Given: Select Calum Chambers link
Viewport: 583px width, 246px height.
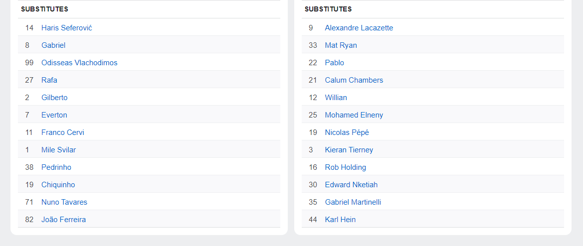Looking at the screenshot, I should click(x=354, y=80).
